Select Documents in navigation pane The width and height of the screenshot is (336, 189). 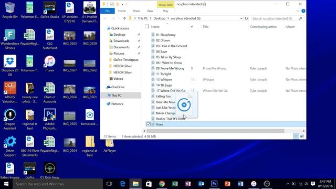[x=121, y=47]
